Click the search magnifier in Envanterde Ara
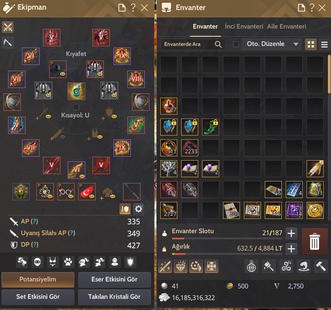The width and height of the screenshot is (331, 310). (218, 44)
